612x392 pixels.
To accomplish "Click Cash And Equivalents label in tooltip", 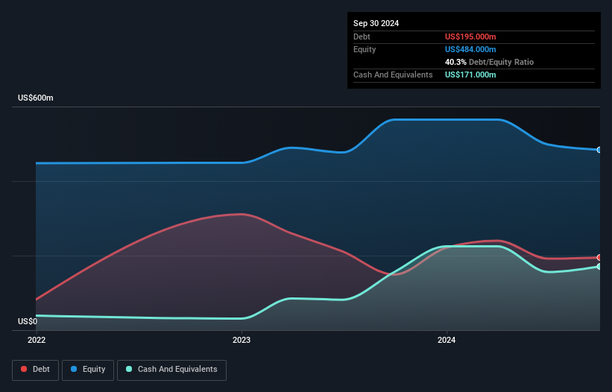I will tap(393, 75).
